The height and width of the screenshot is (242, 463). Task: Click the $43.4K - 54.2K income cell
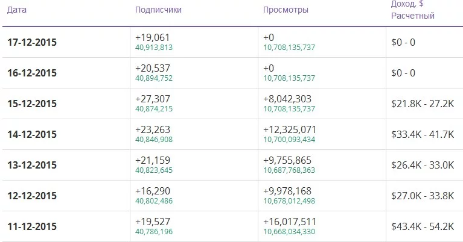coord(423,226)
